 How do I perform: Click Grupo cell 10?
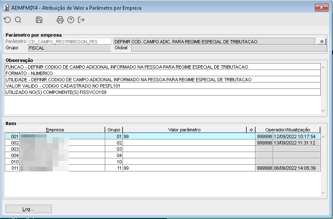pyautogui.click(x=114, y=162)
